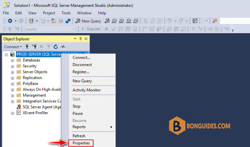Image resolution: width=250 pixels, height=147 pixels.
Task: Open the Connect dropdown in Object Explorer
Action: point(13,47)
